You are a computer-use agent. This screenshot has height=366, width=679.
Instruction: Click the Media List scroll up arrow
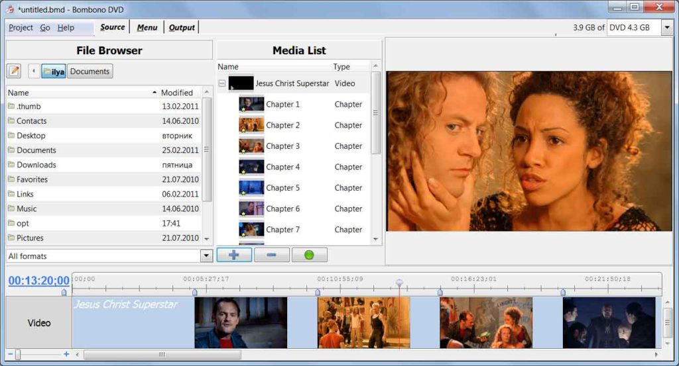point(375,66)
